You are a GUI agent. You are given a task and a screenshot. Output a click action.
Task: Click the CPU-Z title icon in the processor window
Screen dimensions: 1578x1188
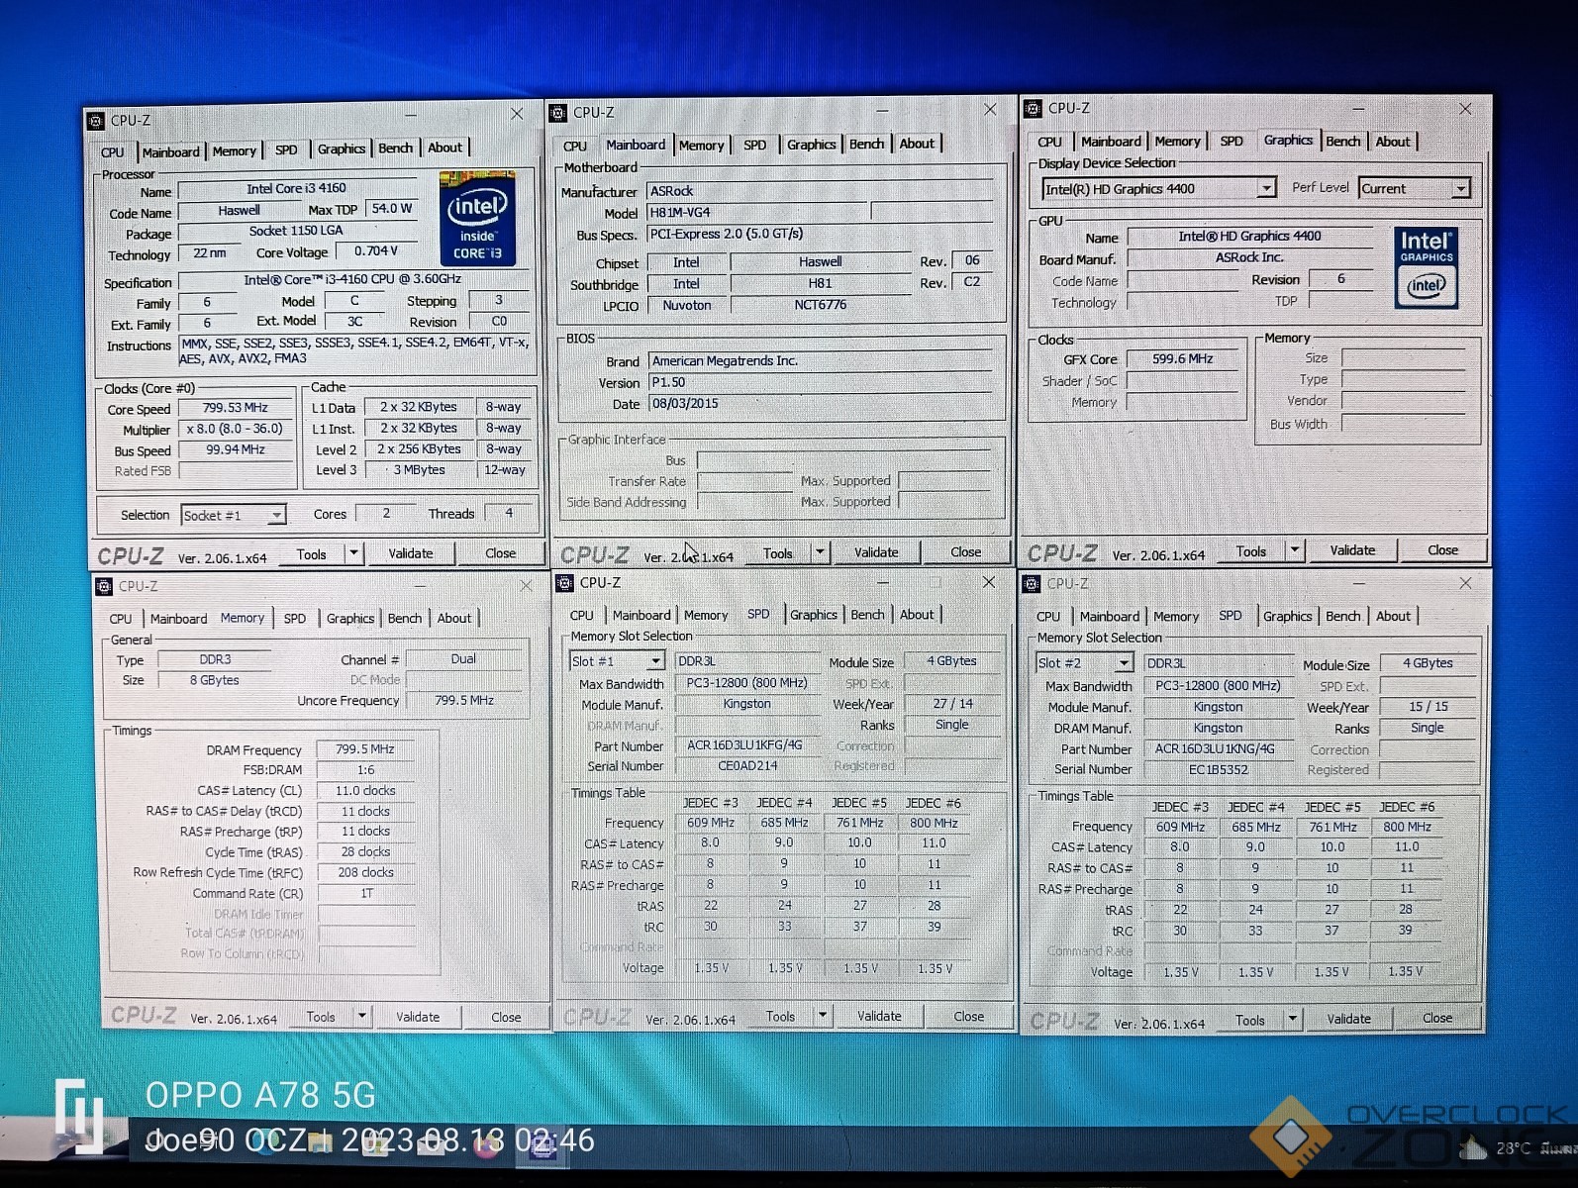(x=96, y=121)
